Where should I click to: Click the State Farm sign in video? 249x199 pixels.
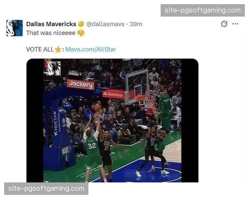(x=114, y=94)
